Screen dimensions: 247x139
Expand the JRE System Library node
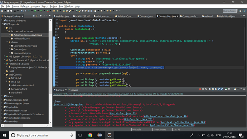(x=4, y=56)
